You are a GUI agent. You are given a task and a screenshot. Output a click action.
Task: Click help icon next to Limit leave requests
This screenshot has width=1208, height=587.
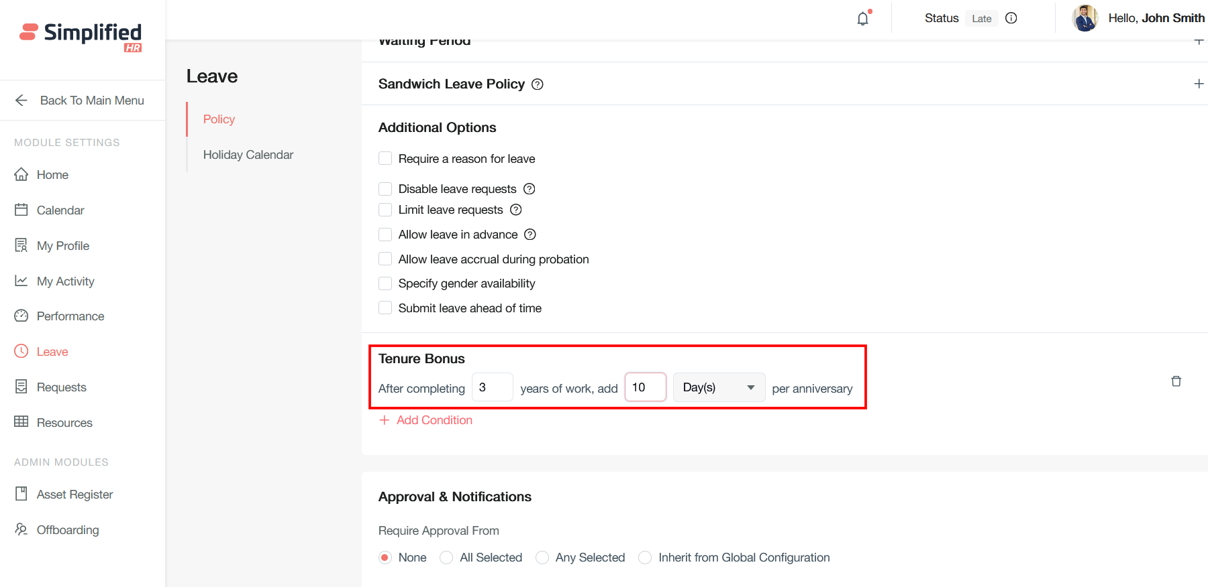click(516, 210)
